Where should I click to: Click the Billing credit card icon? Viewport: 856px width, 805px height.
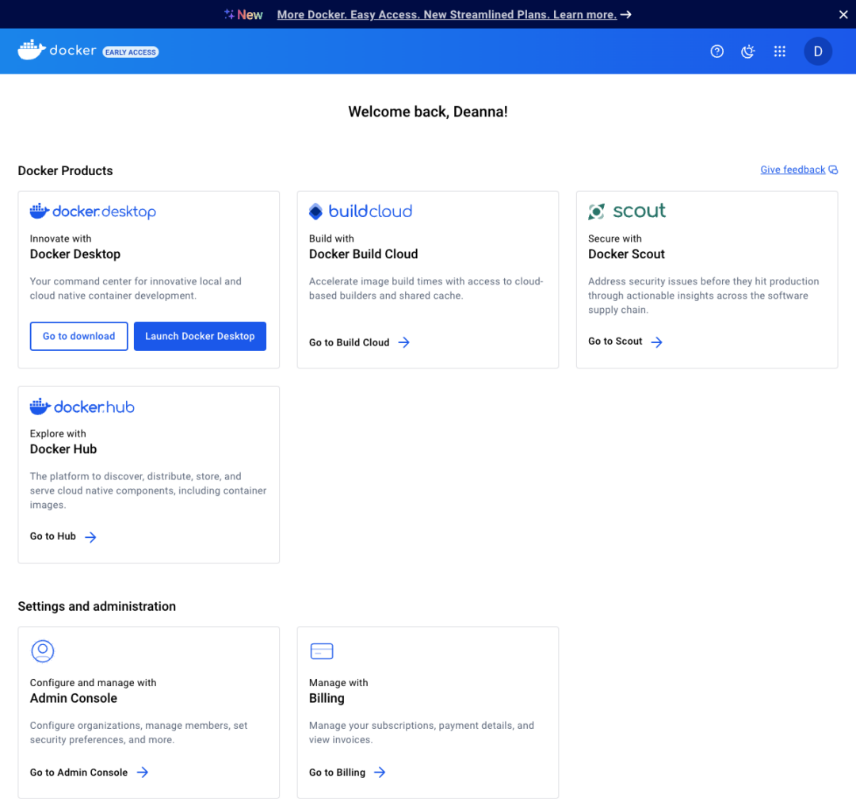point(322,650)
